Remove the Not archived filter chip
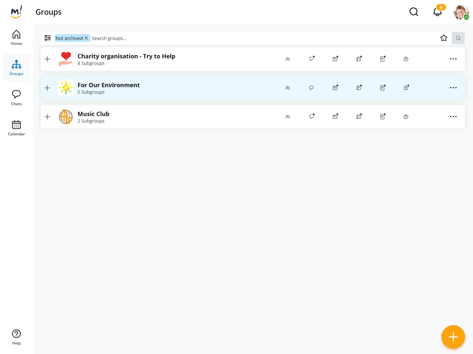473x354 pixels. tap(86, 38)
